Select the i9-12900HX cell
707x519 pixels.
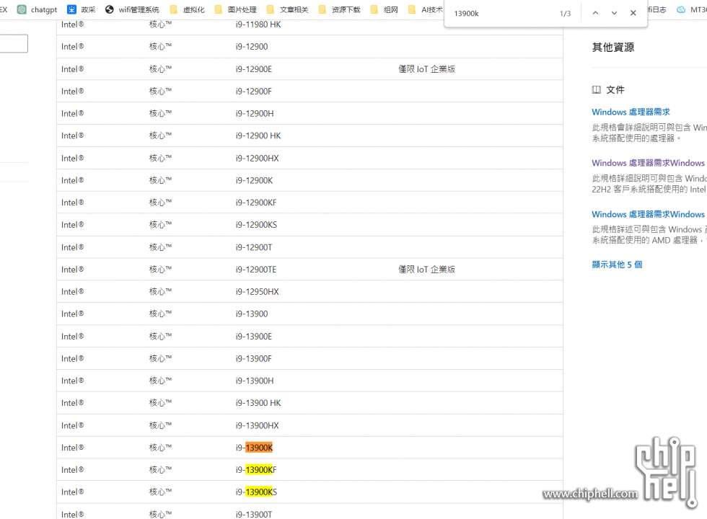click(x=257, y=158)
